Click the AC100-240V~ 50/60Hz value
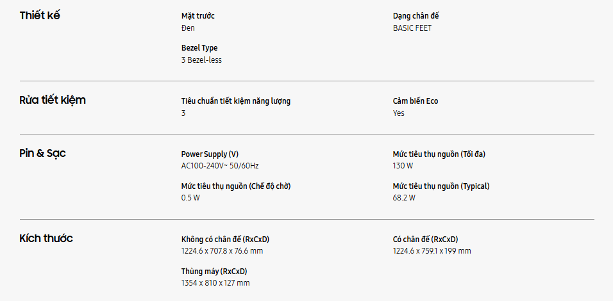This screenshot has width=613, height=301. tap(220, 166)
